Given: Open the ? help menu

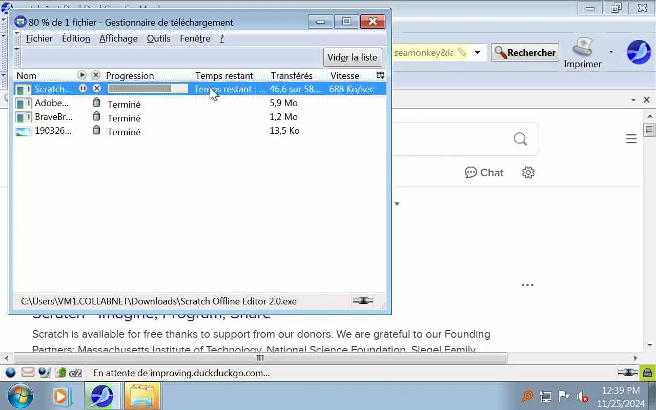Looking at the screenshot, I should [x=221, y=38].
